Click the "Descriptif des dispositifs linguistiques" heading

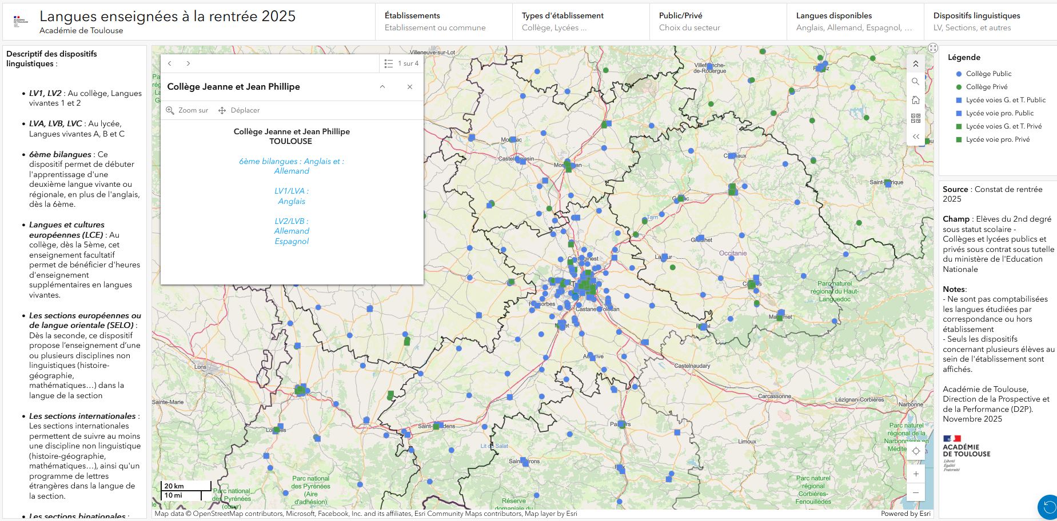(x=51, y=59)
